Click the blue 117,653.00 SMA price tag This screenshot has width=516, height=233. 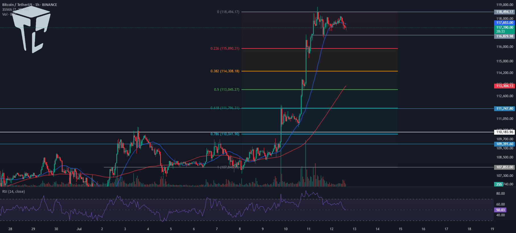tap(505, 23)
